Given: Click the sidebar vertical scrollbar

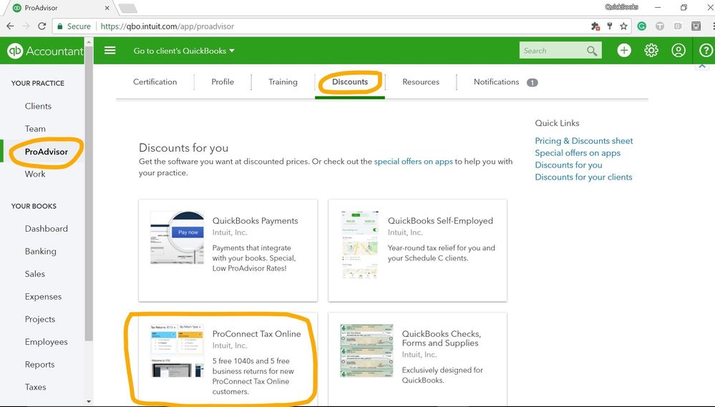Looking at the screenshot, I should pos(89,194).
